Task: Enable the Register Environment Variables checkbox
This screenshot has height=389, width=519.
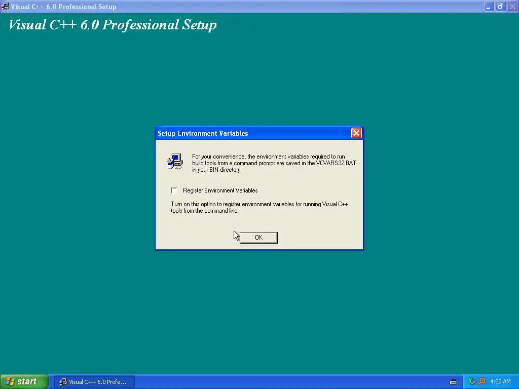Action: 174,190
